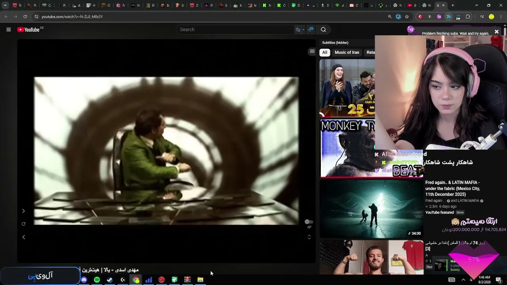
Task: Open the Fred again LATIN MAFIA video thumbnail
Action: [372, 209]
